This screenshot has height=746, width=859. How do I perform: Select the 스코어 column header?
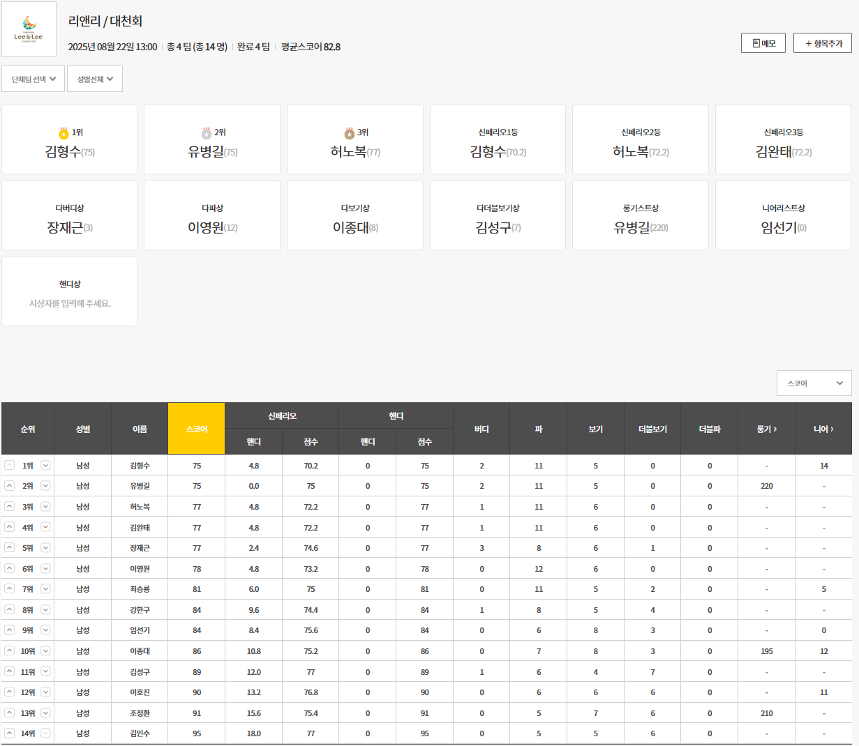tap(196, 429)
